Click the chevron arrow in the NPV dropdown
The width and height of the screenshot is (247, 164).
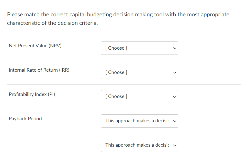[x=175, y=48]
